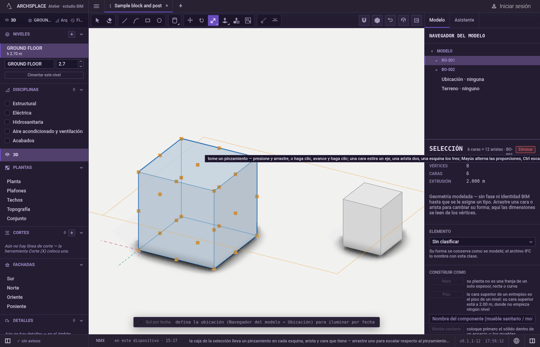Viewport: 540px width, 347px height.
Task: Open the cylinder solid tool
Action: point(175,20)
